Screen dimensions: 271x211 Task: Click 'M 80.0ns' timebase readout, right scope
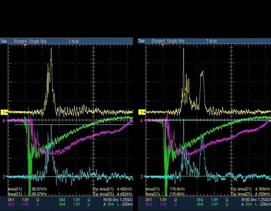point(249,200)
